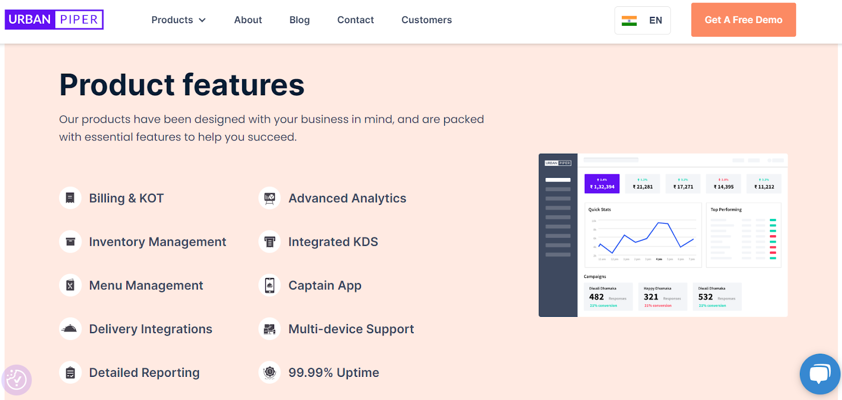Viewport: 842px width, 400px height.
Task: Click the Multi-device Support icon
Action: 269,329
